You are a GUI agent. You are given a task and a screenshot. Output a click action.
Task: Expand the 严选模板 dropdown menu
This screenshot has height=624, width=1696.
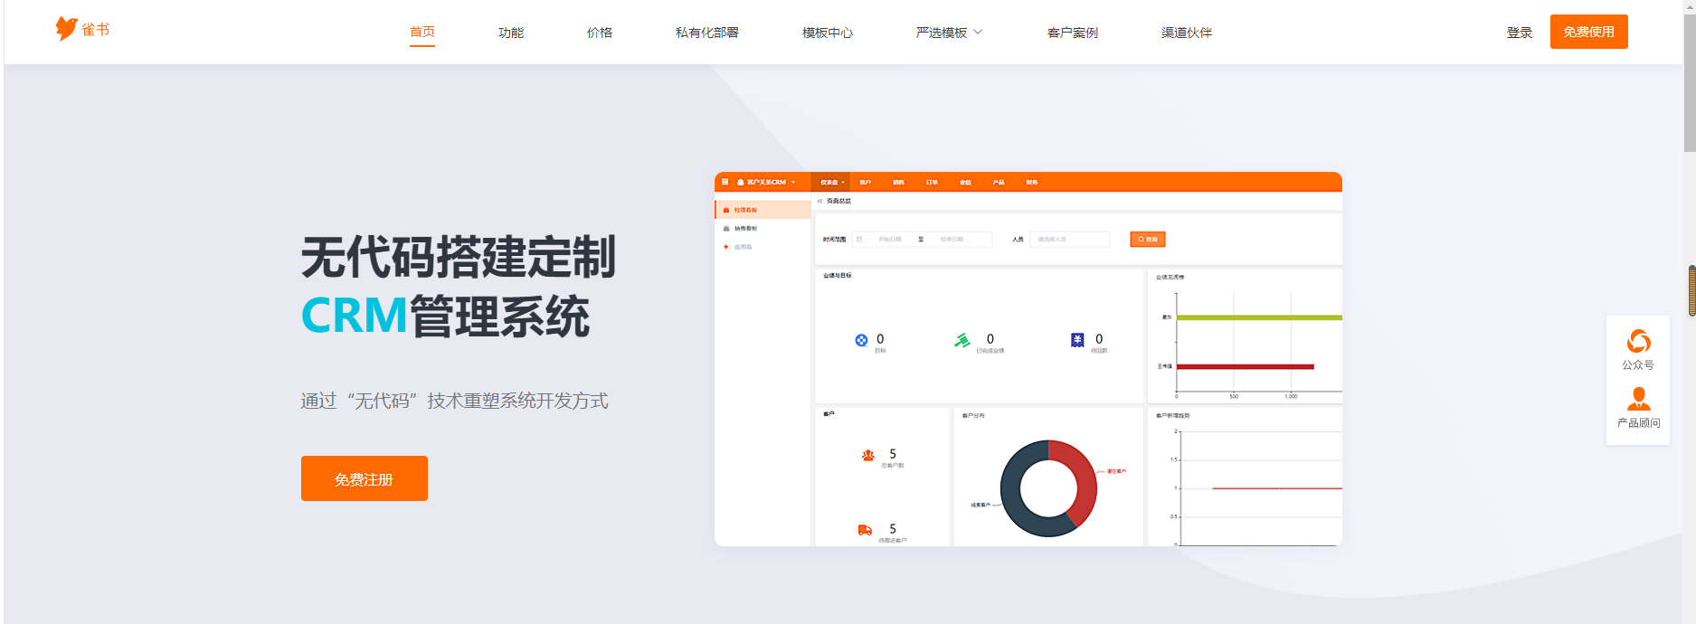point(949,33)
